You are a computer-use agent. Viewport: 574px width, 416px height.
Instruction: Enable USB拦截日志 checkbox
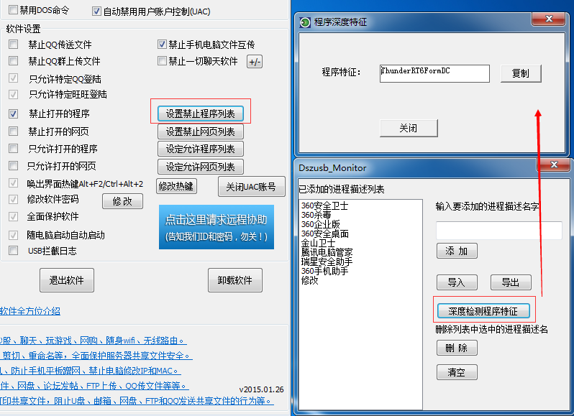(14, 251)
